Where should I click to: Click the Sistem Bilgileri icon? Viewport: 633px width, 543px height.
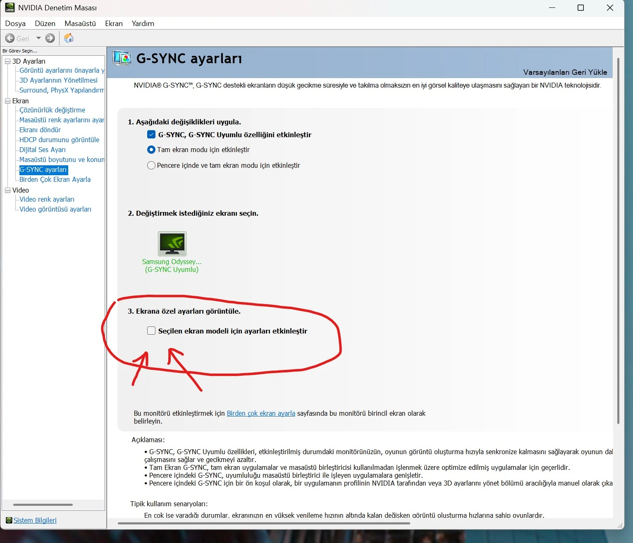coord(9,520)
